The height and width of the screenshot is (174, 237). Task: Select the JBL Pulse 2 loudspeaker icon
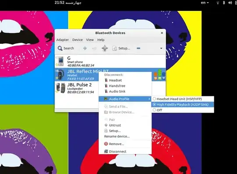click(x=61, y=88)
